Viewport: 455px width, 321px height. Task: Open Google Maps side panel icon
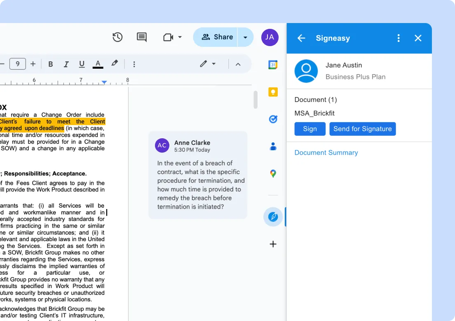coord(273,174)
